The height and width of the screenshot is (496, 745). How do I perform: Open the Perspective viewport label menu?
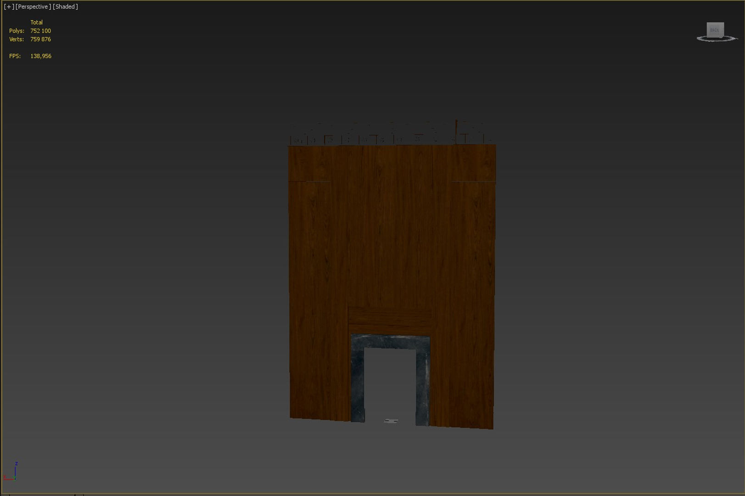point(33,7)
